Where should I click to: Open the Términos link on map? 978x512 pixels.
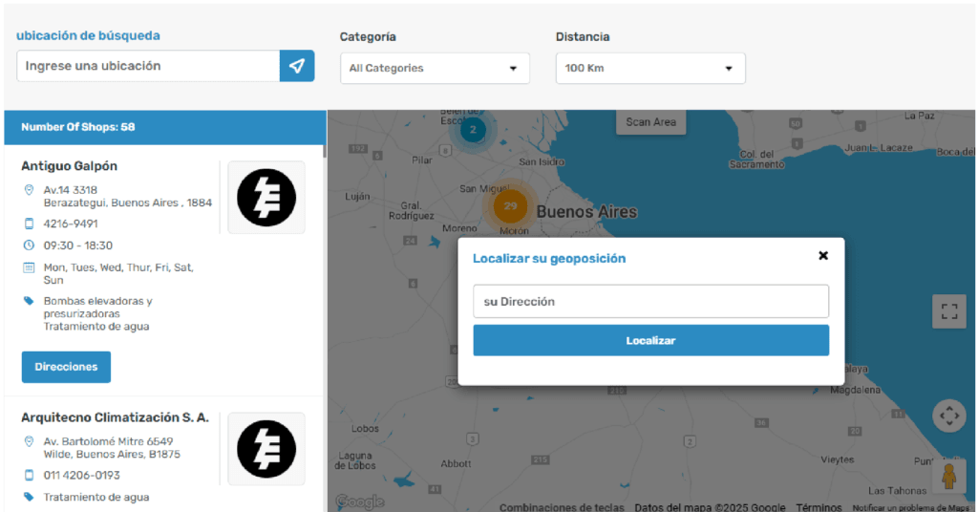click(x=819, y=507)
